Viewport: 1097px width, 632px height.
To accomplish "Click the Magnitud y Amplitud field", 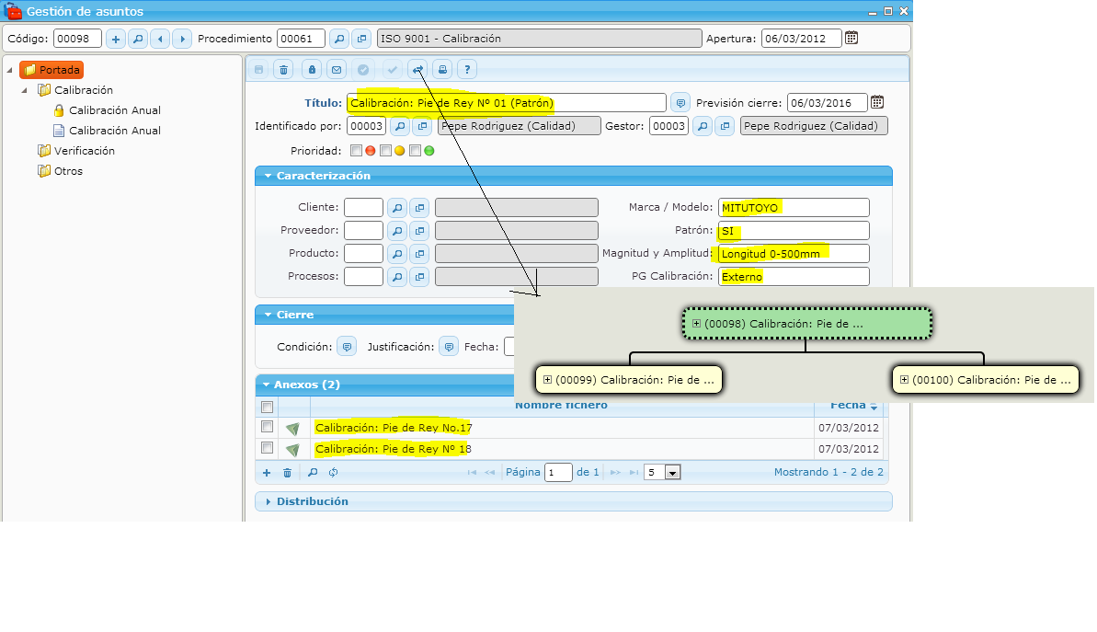I will point(794,254).
